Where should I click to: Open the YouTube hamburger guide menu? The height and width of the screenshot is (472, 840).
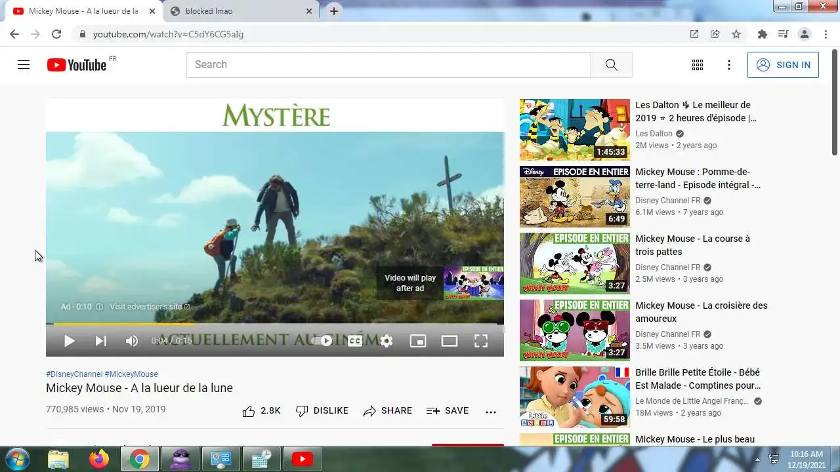click(x=24, y=65)
